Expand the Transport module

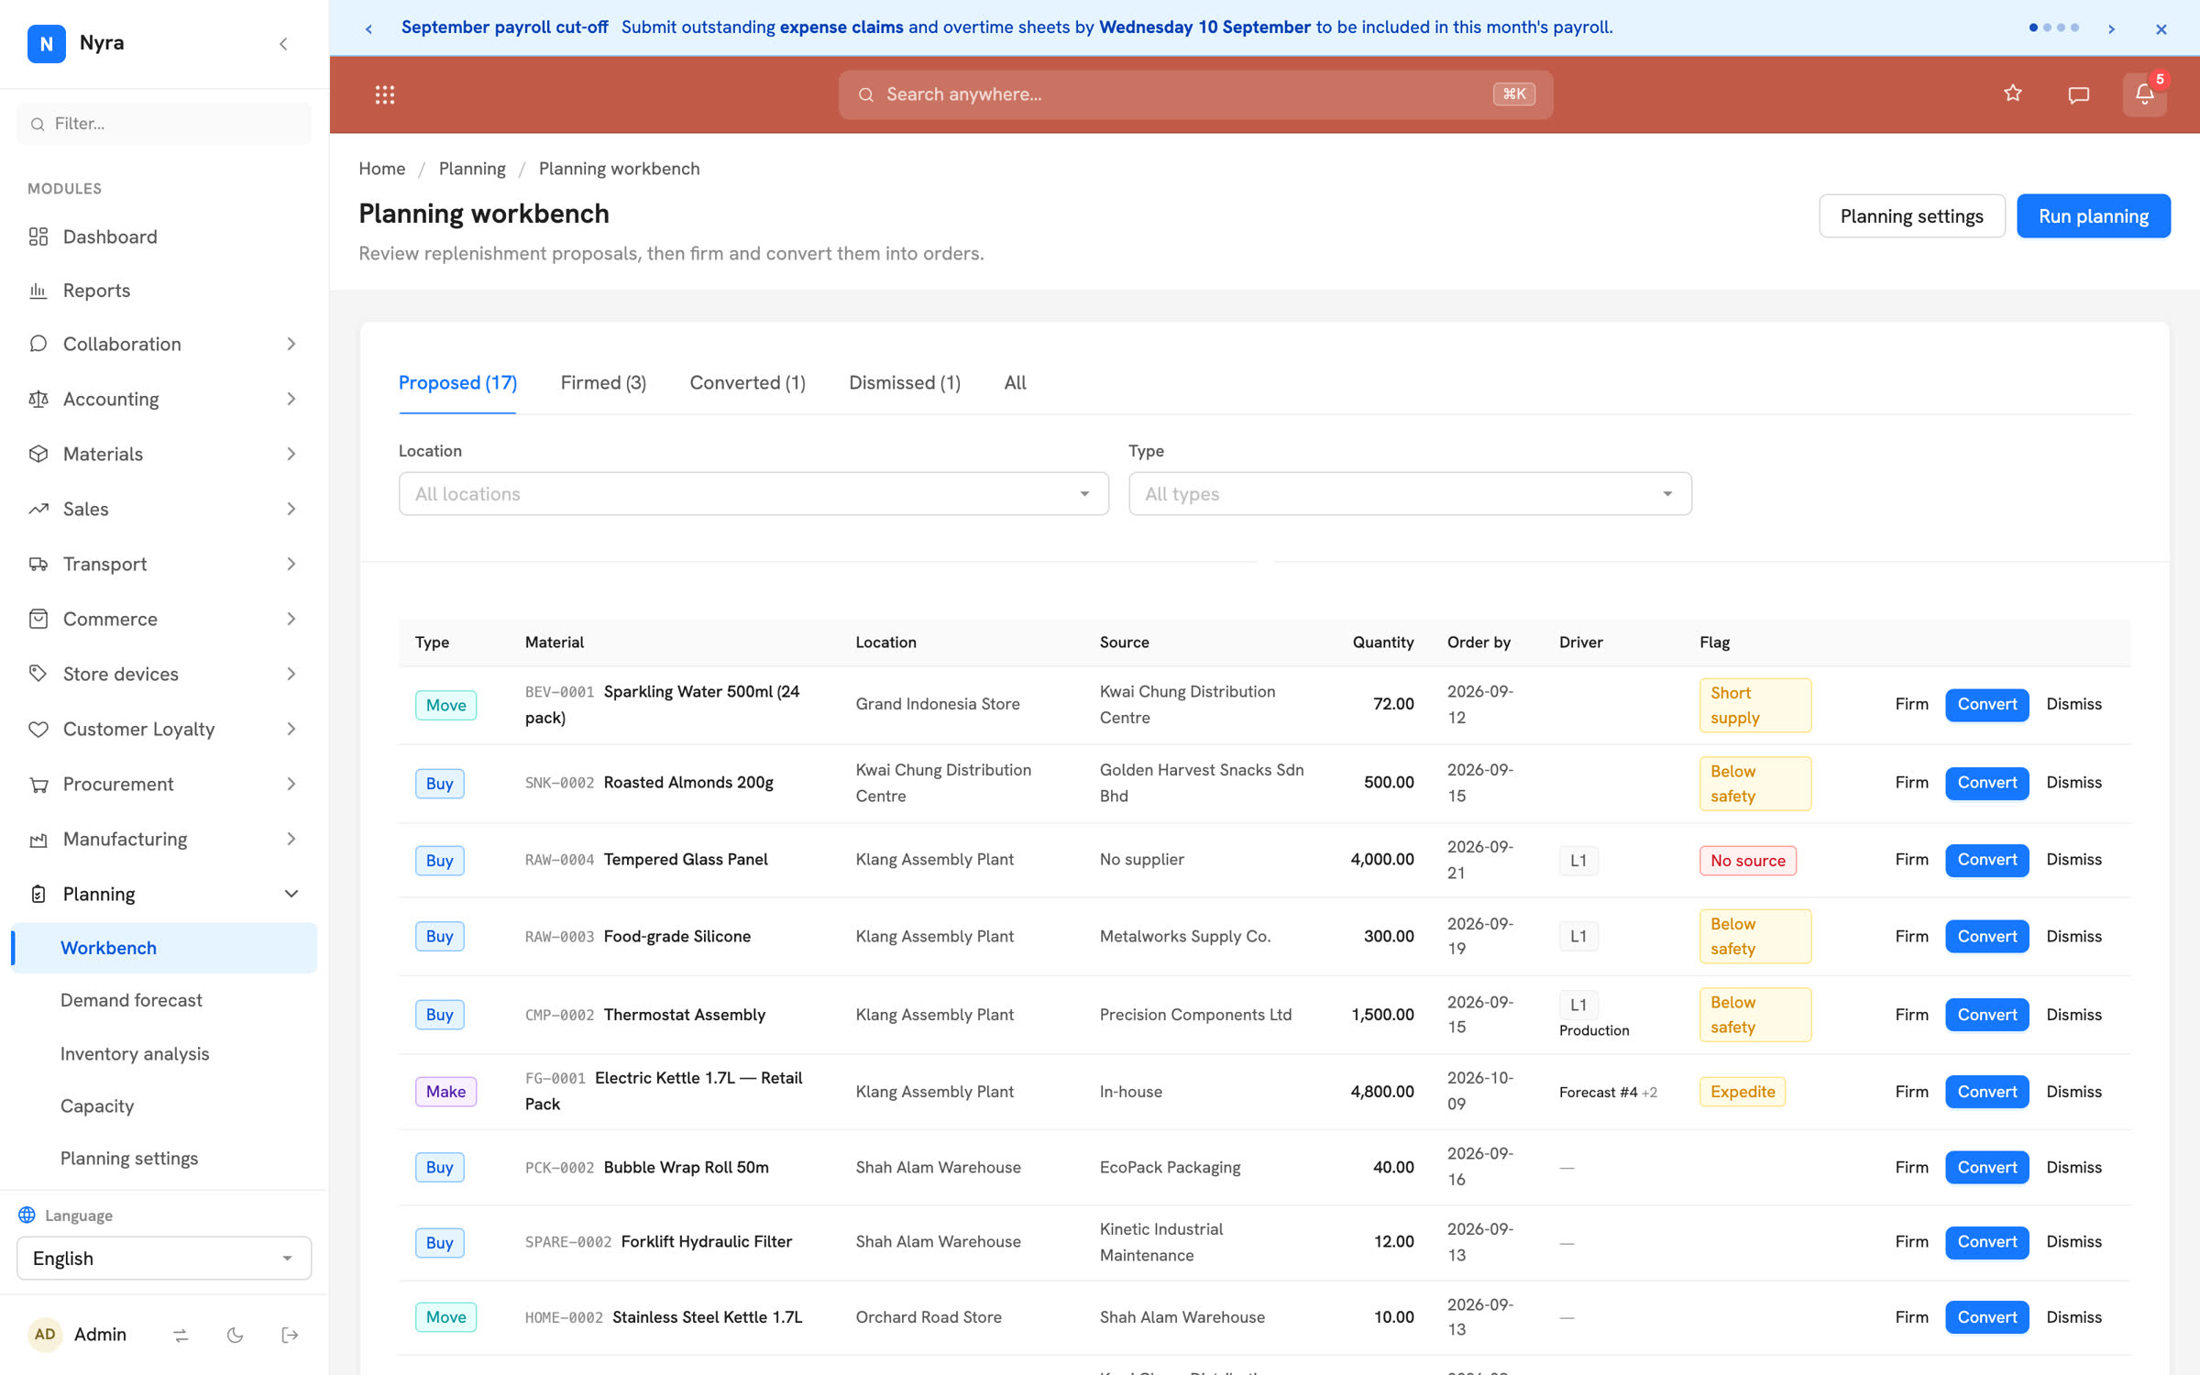click(x=164, y=564)
